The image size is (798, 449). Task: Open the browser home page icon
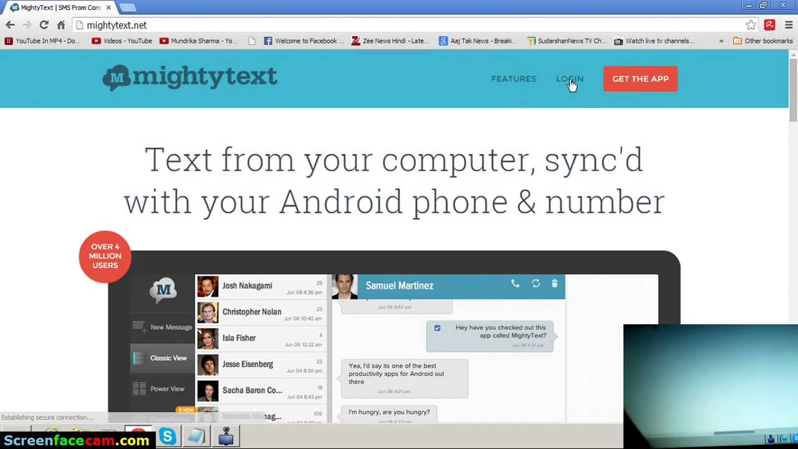[x=60, y=25]
